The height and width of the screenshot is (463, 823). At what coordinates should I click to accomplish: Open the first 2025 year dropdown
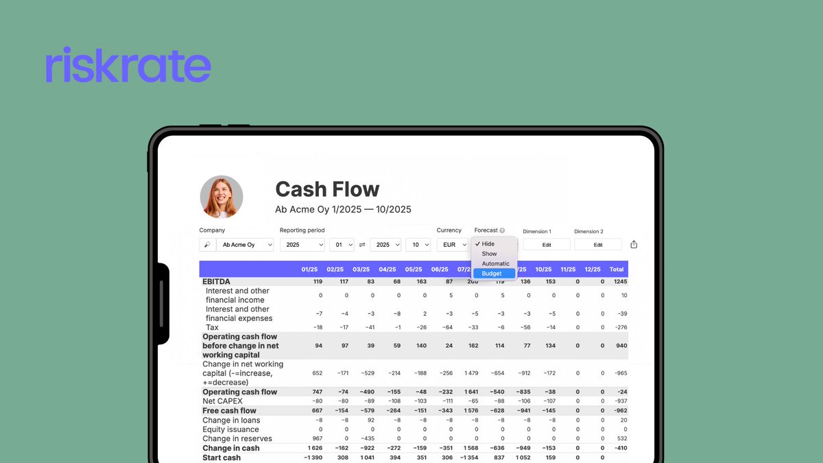point(302,244)
